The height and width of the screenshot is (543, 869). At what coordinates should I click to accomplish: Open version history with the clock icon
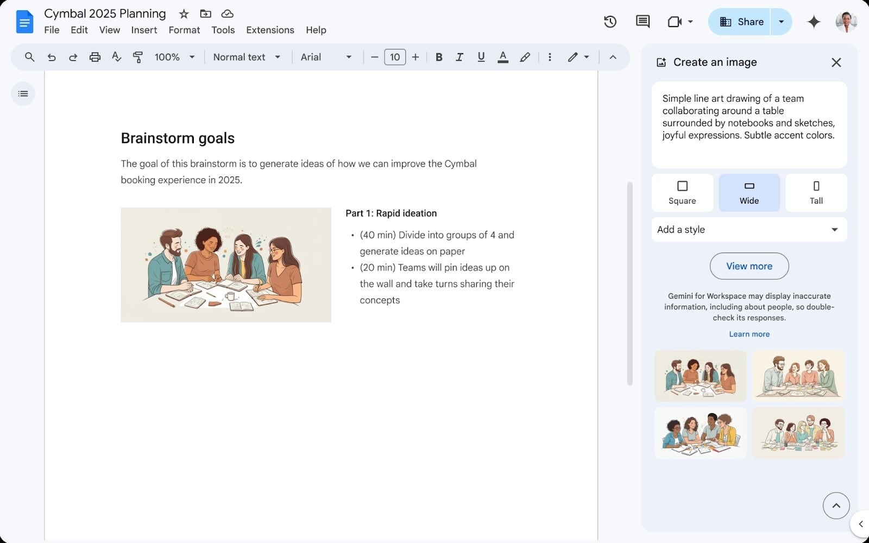point(609,22)
